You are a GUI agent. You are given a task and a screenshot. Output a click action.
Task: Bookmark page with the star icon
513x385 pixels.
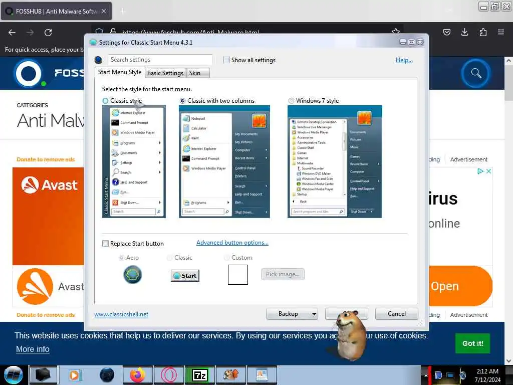(396, 32)
